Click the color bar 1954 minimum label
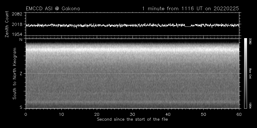 (250, 106)
